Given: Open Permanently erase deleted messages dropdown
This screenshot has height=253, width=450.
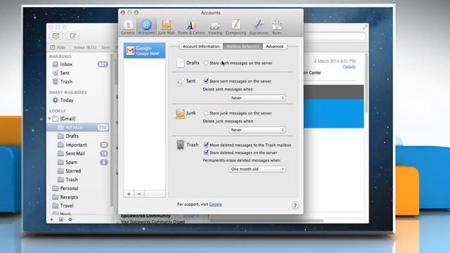Looking at the screenshot, I should pos(257,169).
